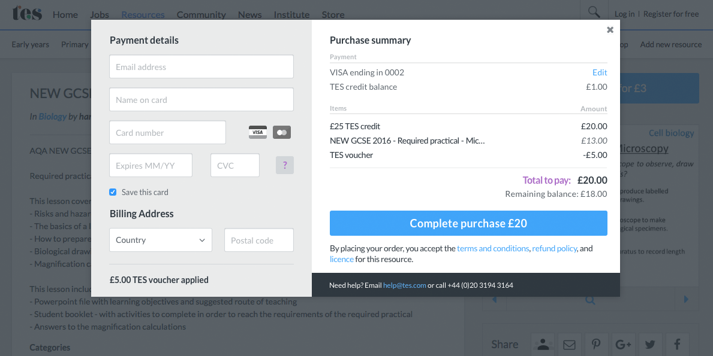The image size is (713, 356).
Task: Open the terms and conditions link
Action: [493, 248]
